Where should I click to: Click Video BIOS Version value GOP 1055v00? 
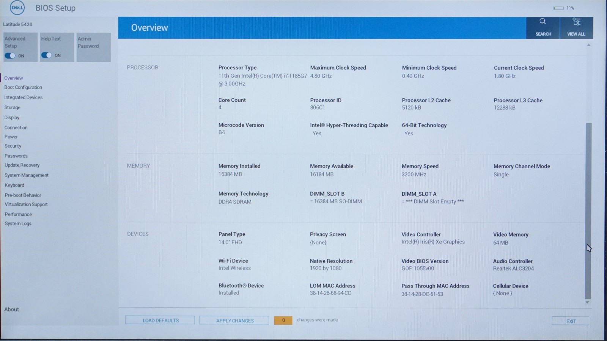click(418, 269)
